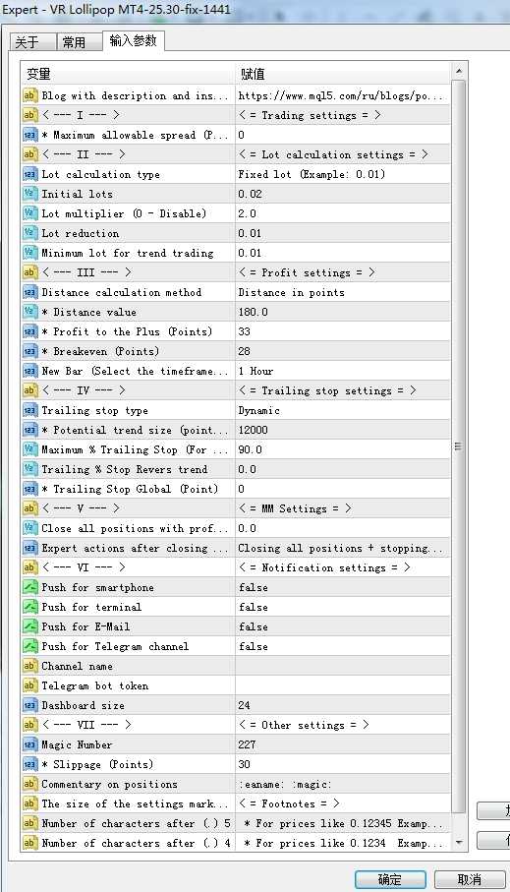This screenshot has height=892, width=510.
Task: Click the string icon next to Telegram bot token
Action: 29,685
